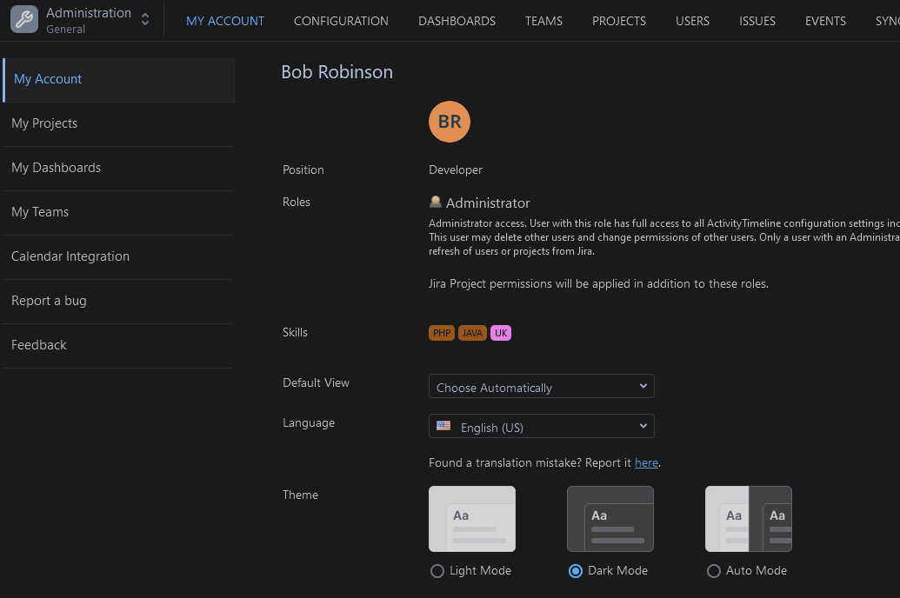Click the UK skill badge
This screenshot has height=598, width=900.
point(501,333)
